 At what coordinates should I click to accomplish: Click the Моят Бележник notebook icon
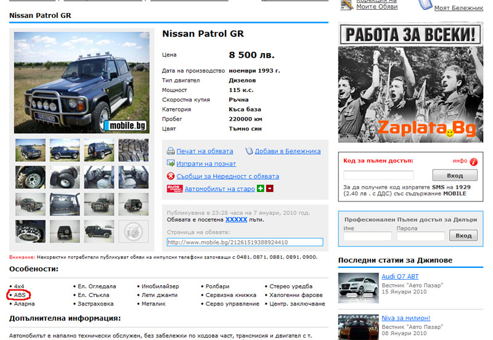tap(425, 4)
